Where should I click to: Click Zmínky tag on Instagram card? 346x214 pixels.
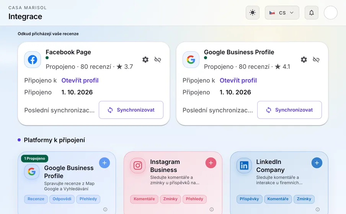[170, 199]
